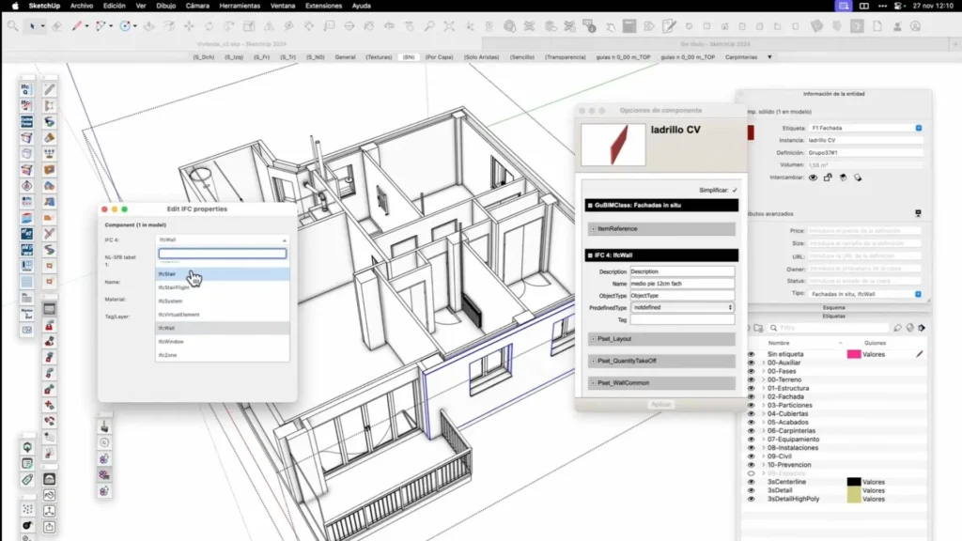Click the Zoom Extents toolbar icon
Image resolution: width=962 pixels, height=541 pixels.
[449, 26]
